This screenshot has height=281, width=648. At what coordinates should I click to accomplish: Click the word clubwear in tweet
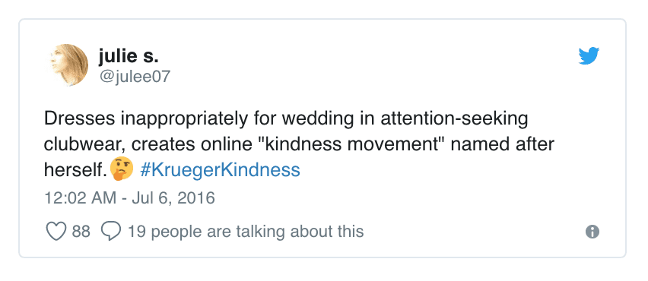(x=85, y=145)
